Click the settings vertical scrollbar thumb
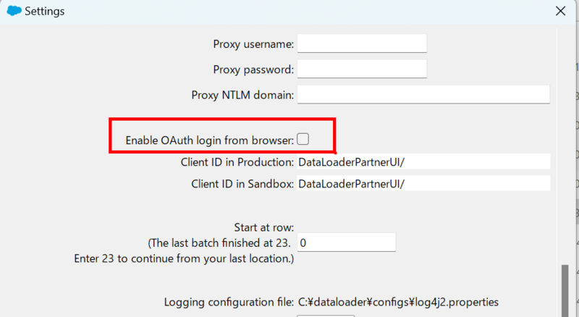 564,291
